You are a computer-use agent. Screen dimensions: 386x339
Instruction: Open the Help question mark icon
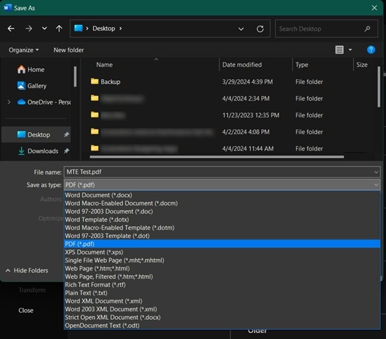click(371, 50)
